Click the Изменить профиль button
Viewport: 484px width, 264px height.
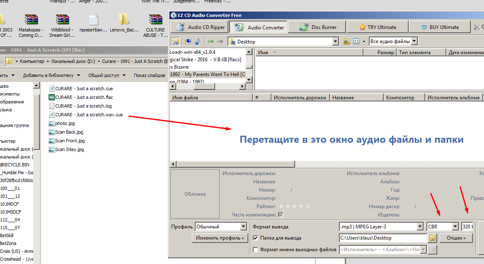(220, 238)
